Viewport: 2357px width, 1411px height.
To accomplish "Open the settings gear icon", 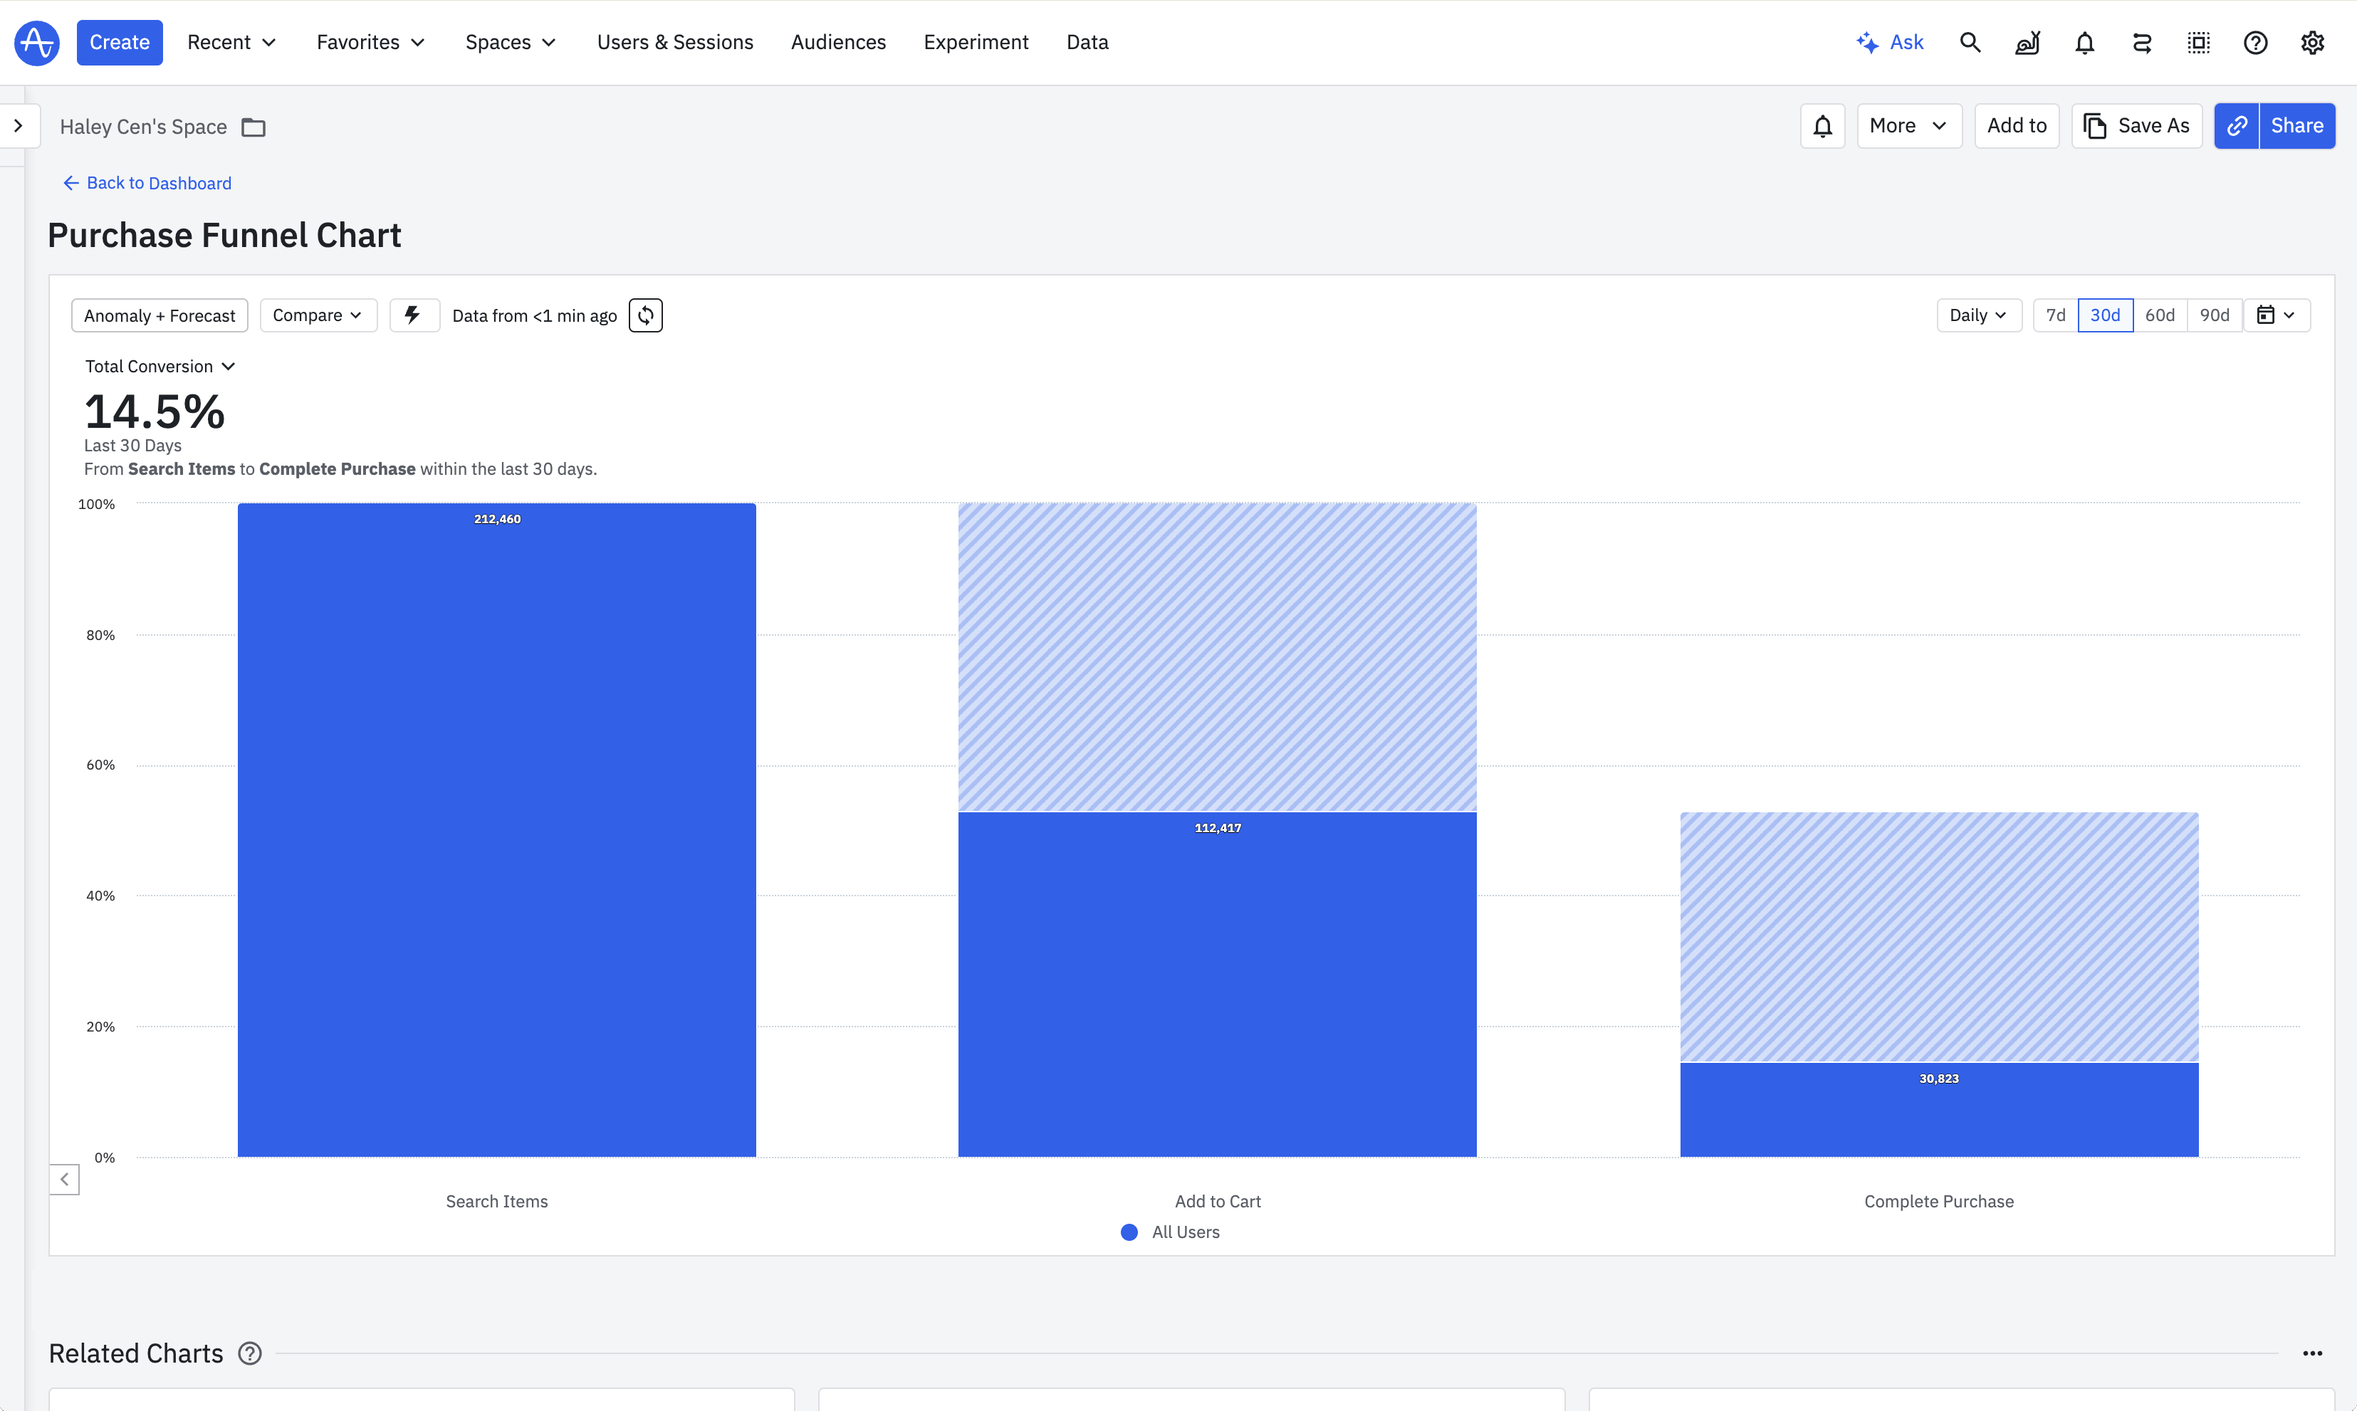I will coord(2312,43).
